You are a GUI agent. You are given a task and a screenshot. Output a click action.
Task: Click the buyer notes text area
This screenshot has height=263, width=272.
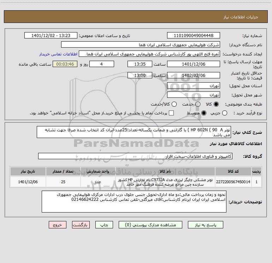click(134, 202)
